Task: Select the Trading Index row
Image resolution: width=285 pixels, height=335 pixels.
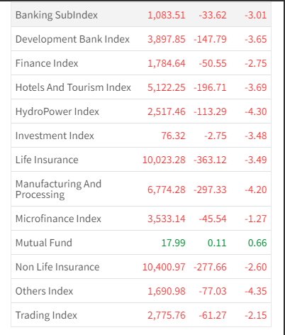Action: [x=141, y=315]
